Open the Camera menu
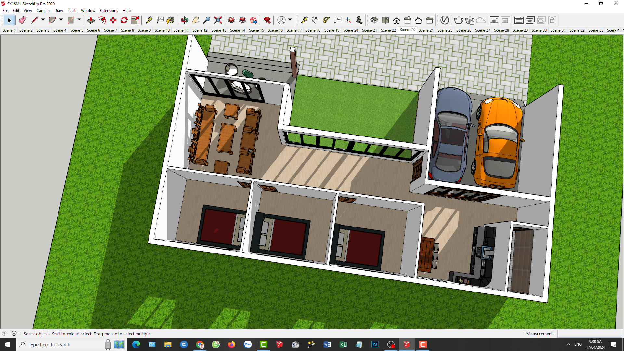This screenshot has width=624, height=351. [x=43, y=11]
